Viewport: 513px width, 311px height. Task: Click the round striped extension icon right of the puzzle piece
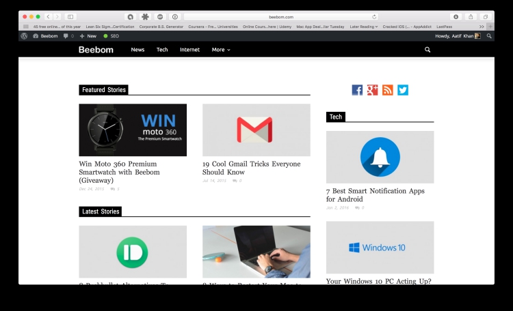[160, 16]
